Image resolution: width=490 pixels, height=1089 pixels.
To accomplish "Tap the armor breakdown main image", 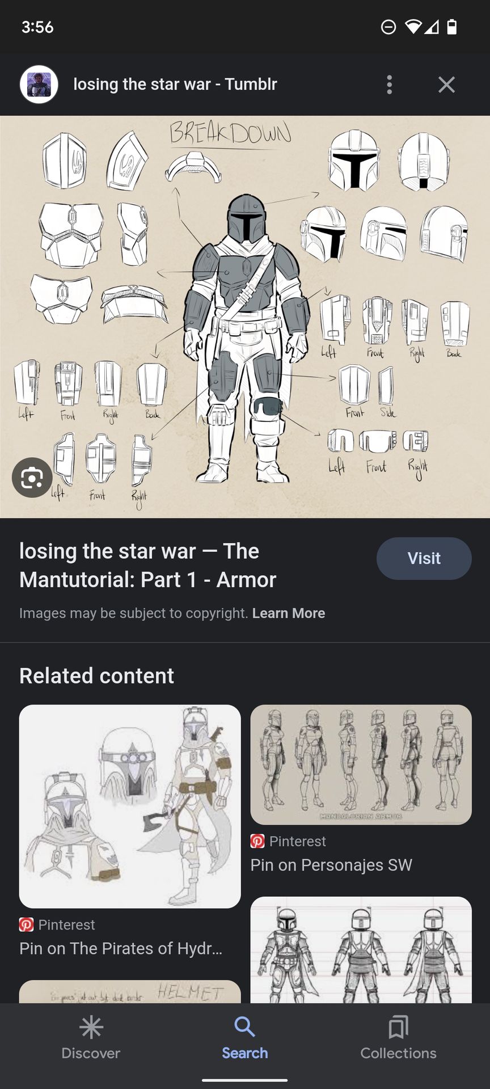I will click(x=245, y=316).
